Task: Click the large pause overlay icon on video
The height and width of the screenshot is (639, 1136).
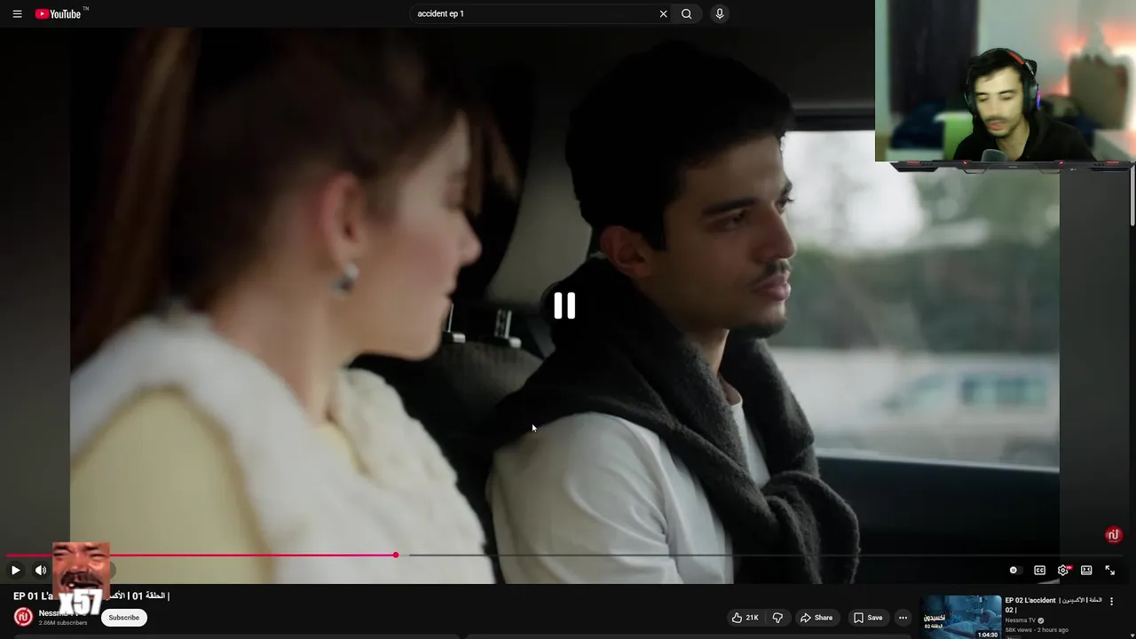Action: pyautogui.click(x=564, y=306)
